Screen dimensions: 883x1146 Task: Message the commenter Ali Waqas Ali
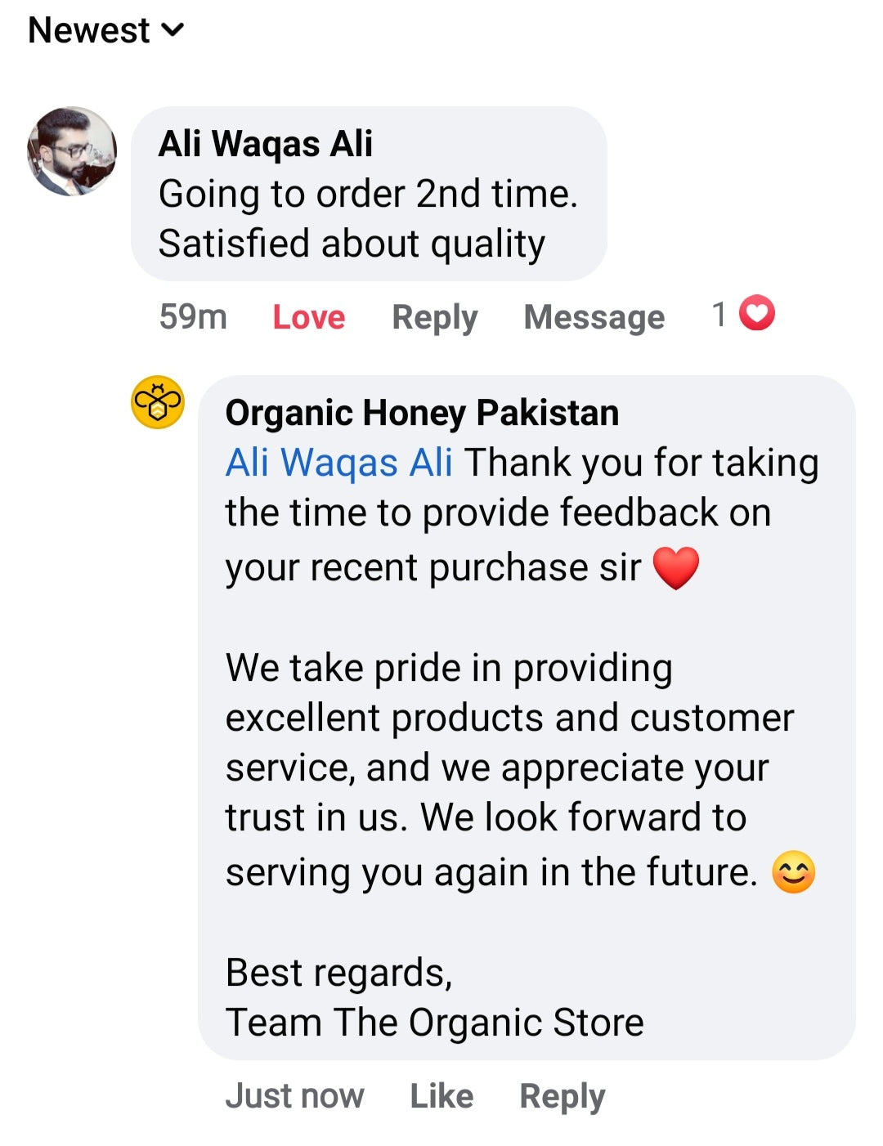click(x=594, y=317)
